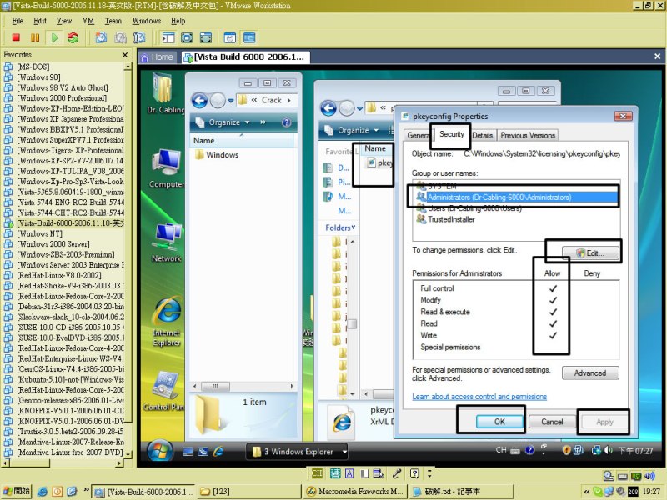Expand host system tray hidden icons chevron

point(587,492)
